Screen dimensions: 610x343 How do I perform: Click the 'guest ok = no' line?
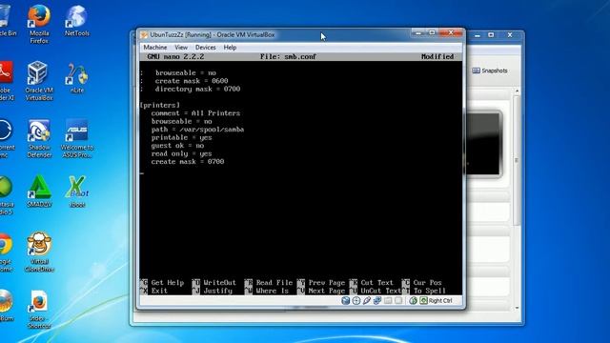[x=177, y=146]
